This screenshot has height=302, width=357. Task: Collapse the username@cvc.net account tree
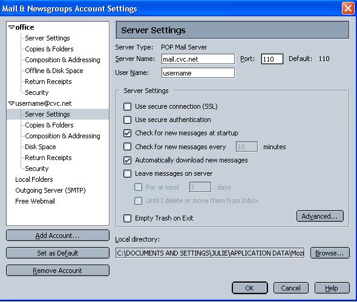click(x=11, y=103)
